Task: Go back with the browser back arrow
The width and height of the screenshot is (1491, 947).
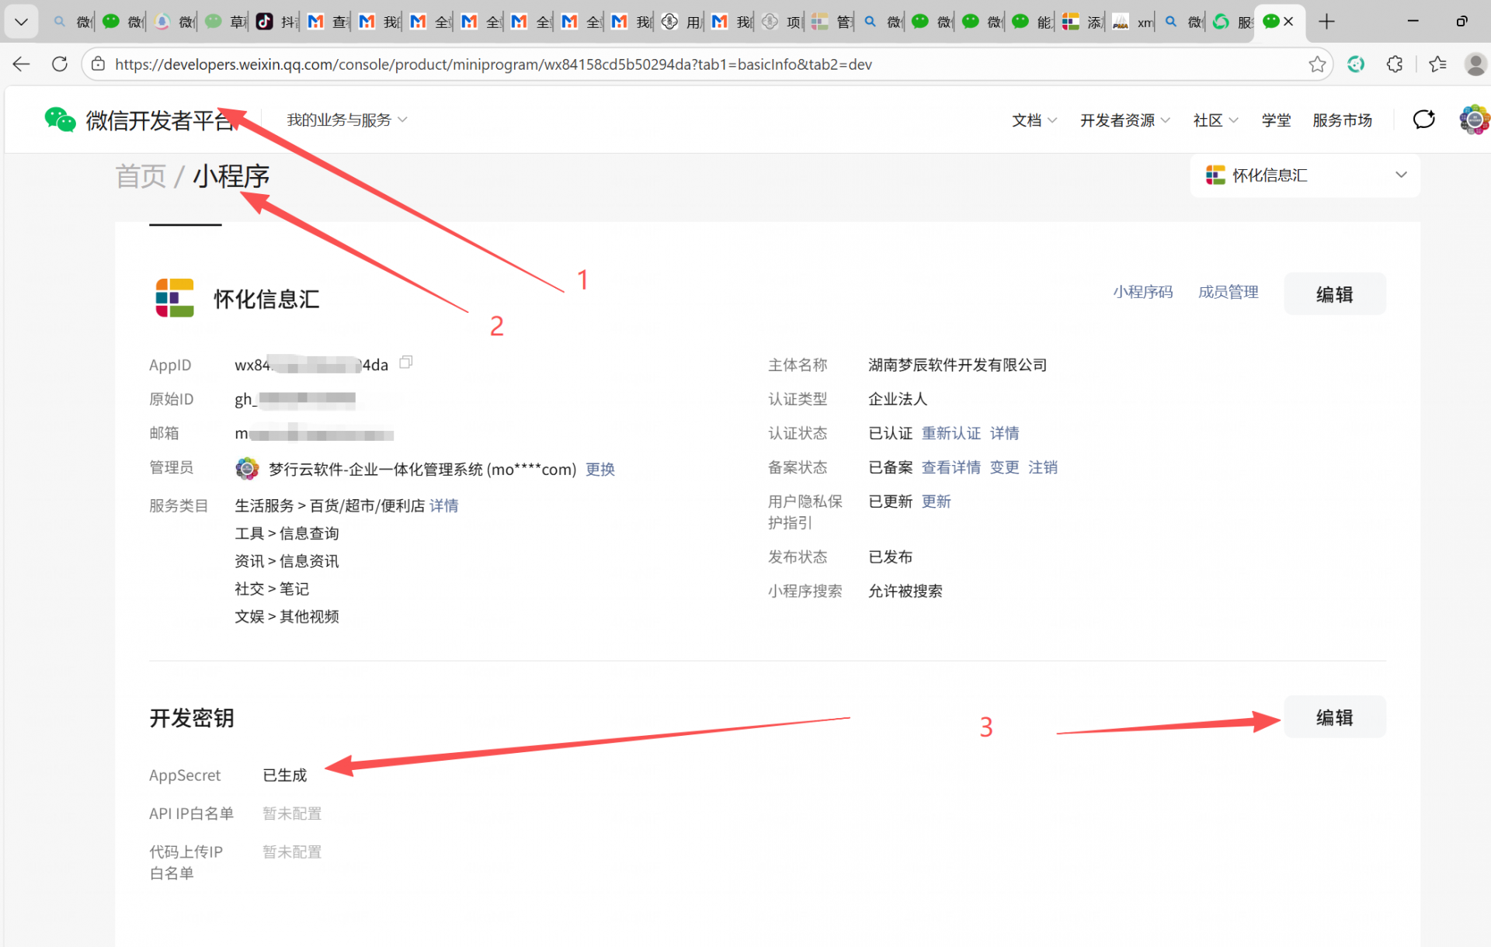Action: click(22, 64)
